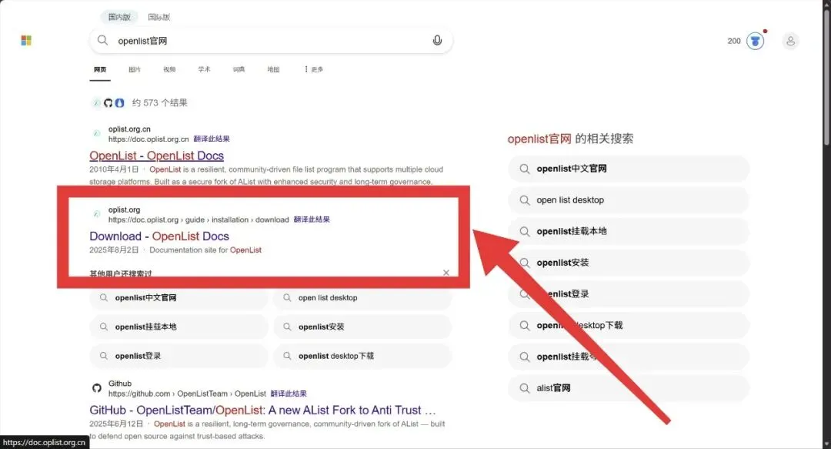Open the user account profile icon
831x449 pixels.
click(790, 41)
